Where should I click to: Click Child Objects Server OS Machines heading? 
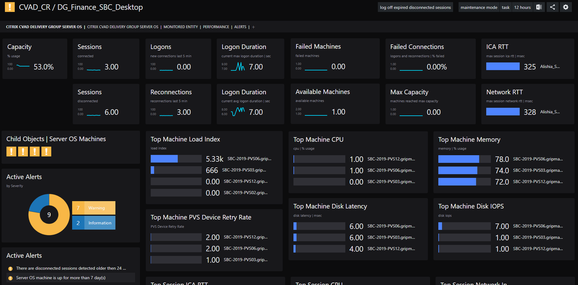click(x=56, y=139)
